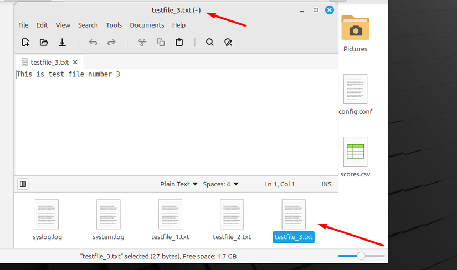Open a file using the toolbar folder icon

click(x=44, y=43)
